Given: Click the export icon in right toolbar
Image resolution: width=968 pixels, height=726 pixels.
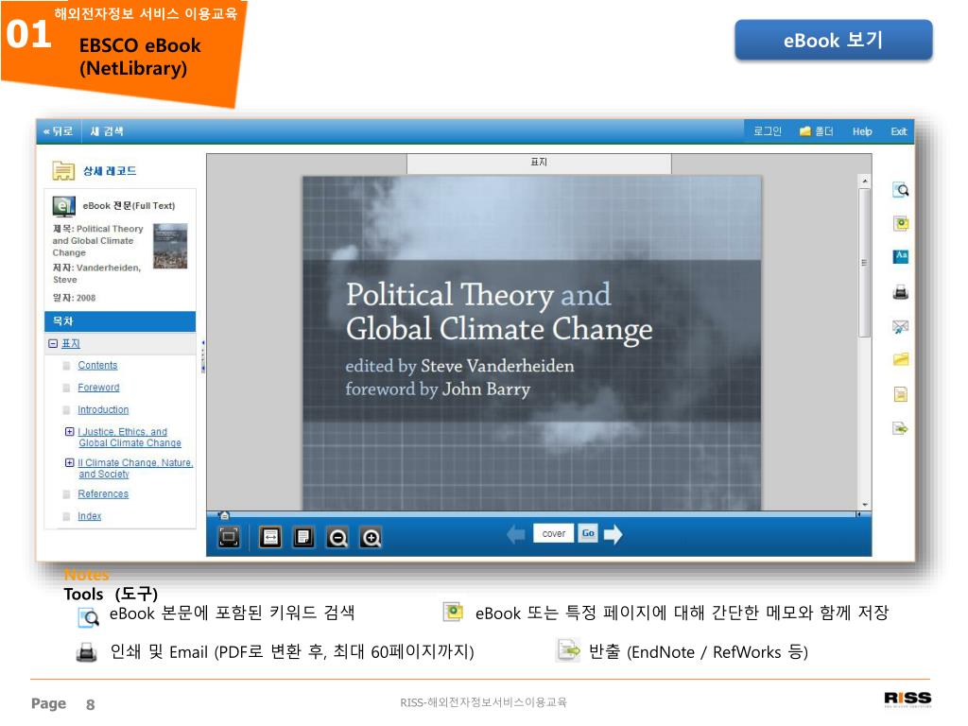Looking at the screenshot, I should (901, 428).
